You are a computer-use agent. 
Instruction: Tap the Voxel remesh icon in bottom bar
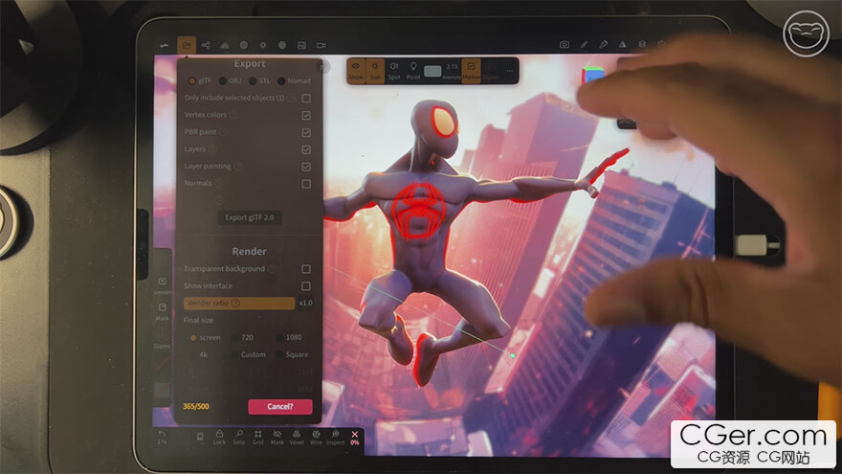[297, 437]
